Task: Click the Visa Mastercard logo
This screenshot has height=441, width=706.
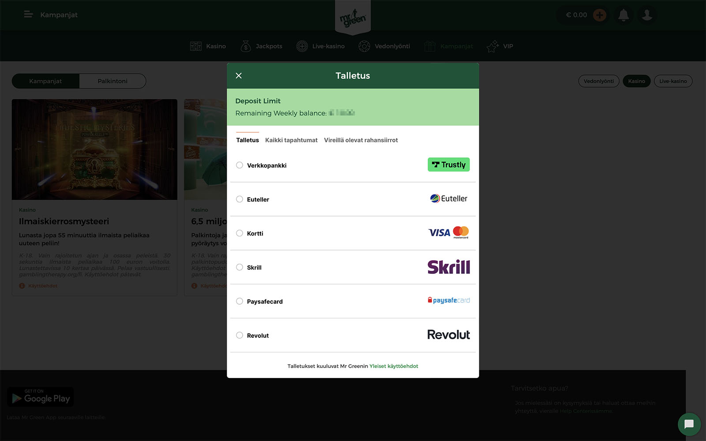Action: [449, 232]
